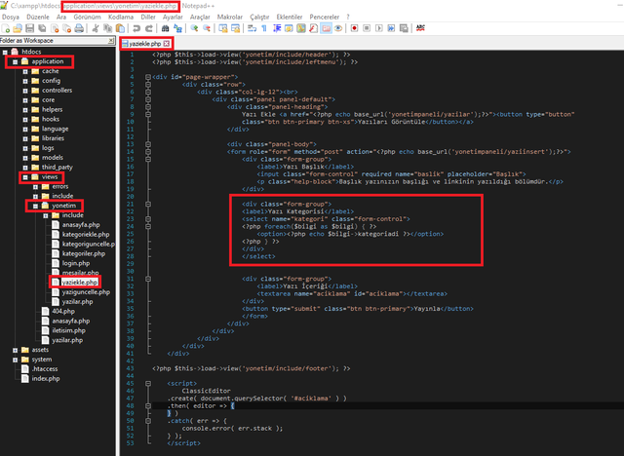Open the Replace toolbar icon

(177, 28)
